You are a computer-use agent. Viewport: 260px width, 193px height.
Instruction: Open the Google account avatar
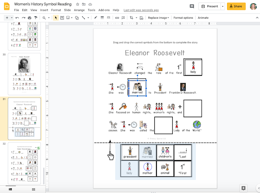(x=253, y=7)
